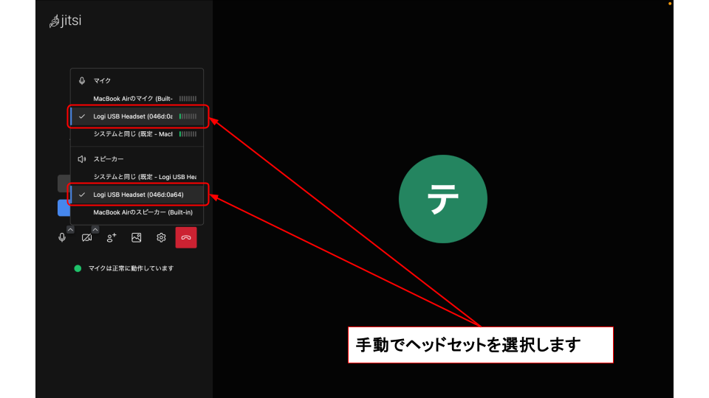Open the background image selection icon
Screen dimensions: 709x398
(x=136, y=237)
